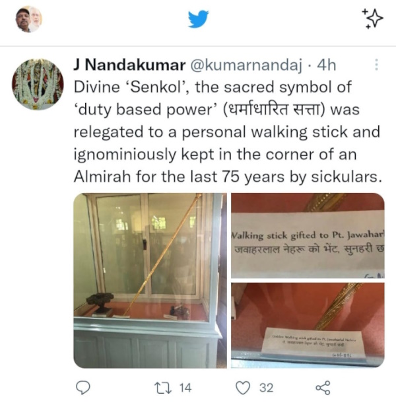Switch timeline with the sparkle icon
This screenshot has height=403, width=396.
pyautogui.click(x=372, y=19)
